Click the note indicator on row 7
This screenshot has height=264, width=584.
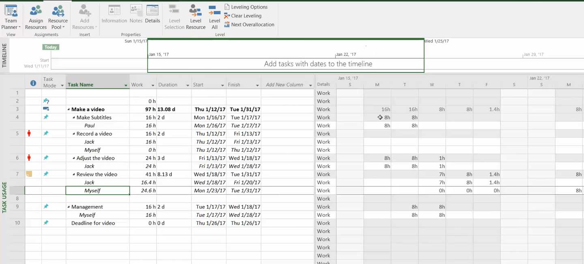(x=29, y=174)
